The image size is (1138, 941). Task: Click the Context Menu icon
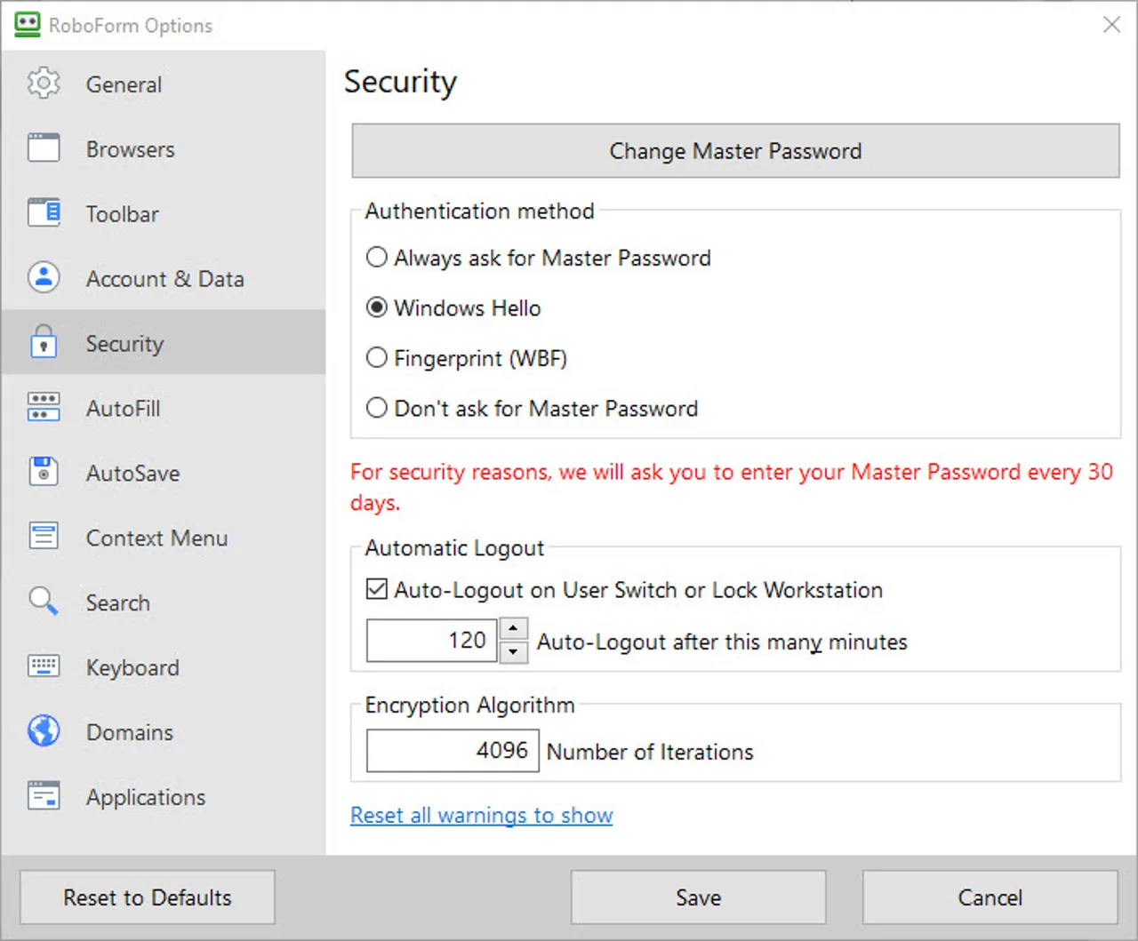tap(44, 537)
